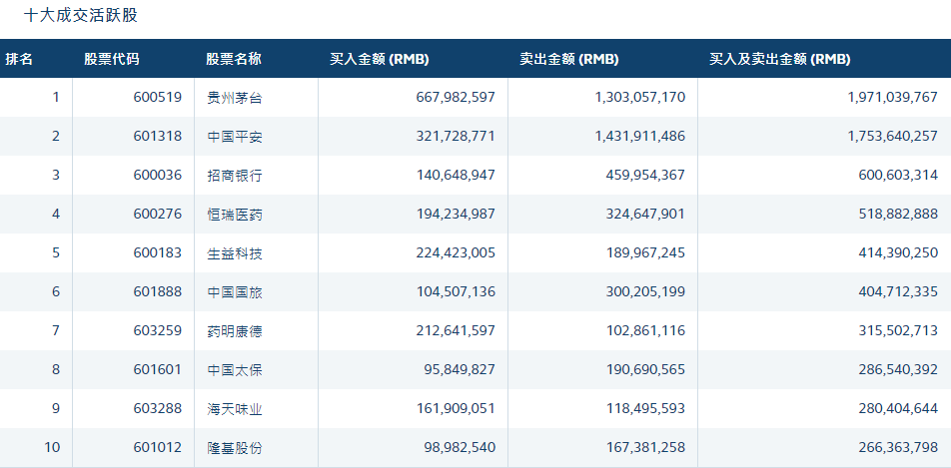The width and height of the screenshot is (951, 468).
Task: Select stock name 招商银行
Action: (234, 176)
